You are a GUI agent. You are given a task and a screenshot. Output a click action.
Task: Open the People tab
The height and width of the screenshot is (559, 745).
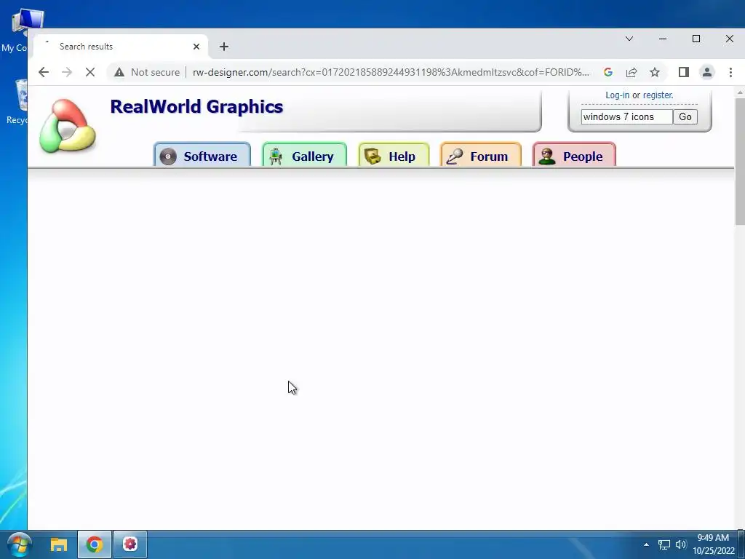pyautogui.click(x=574, y=155)
